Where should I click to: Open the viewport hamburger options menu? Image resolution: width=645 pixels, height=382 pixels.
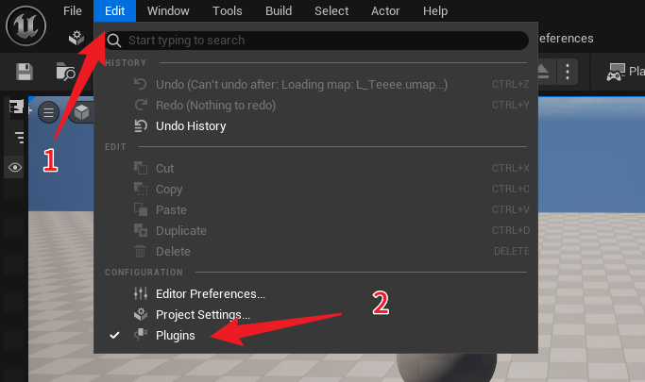(x=48, y=112)
